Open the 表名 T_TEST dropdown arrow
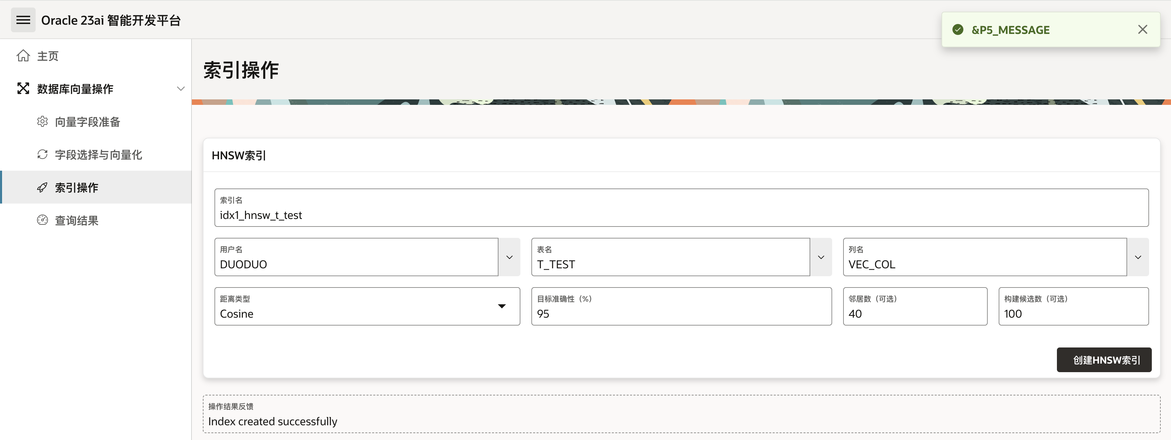 821,257
